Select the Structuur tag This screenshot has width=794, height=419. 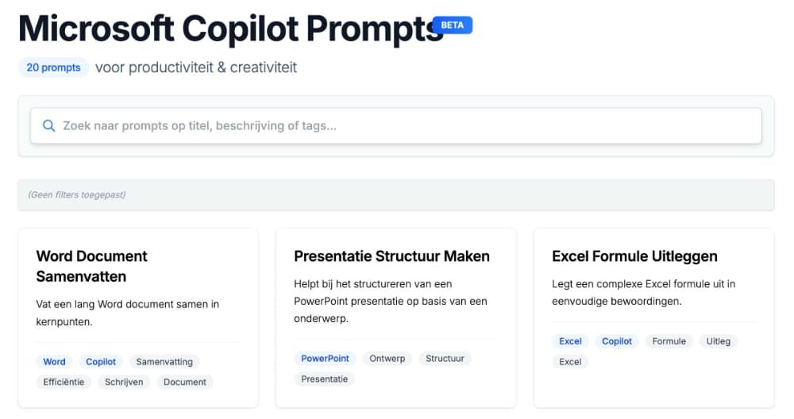click(x=445, y=358)
